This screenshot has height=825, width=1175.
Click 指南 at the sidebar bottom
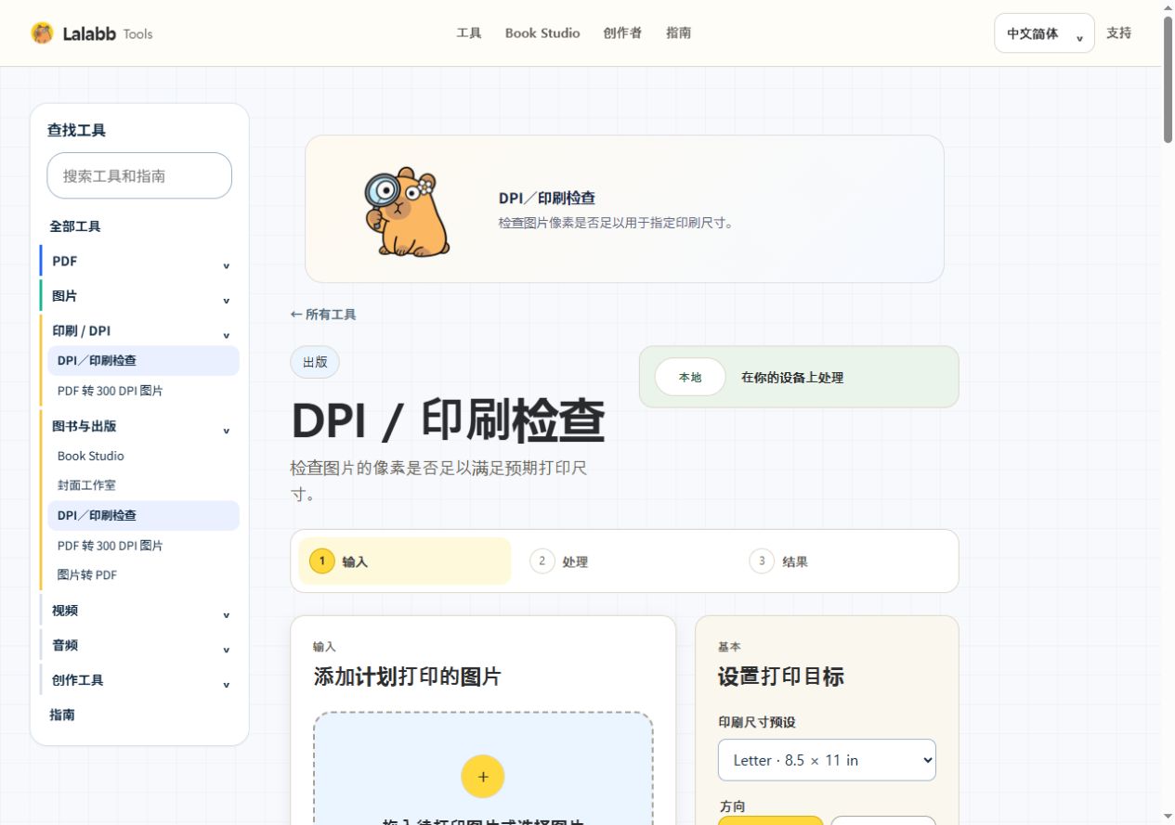pos(62,715)
